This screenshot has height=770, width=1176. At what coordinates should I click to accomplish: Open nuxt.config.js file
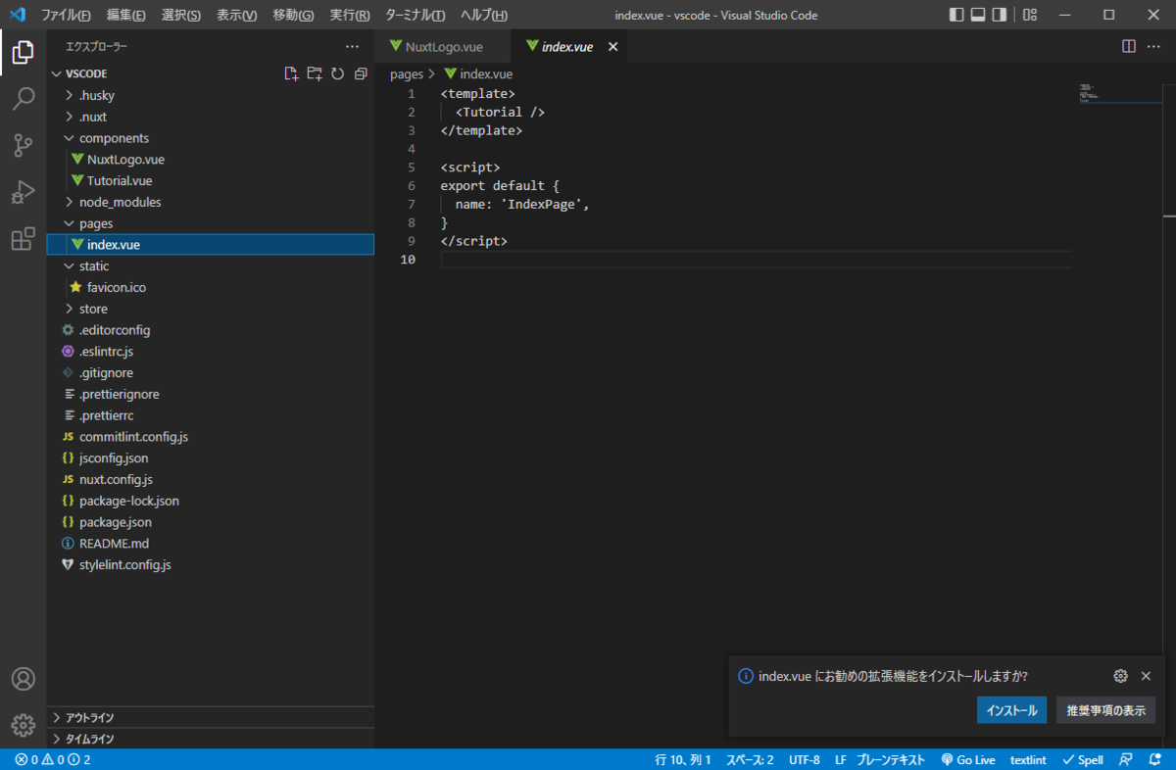tap(211, 479)
